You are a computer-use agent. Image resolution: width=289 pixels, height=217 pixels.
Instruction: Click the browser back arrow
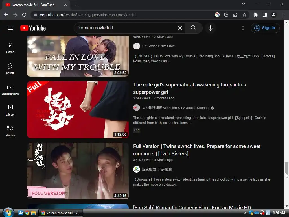coord(6,15)
